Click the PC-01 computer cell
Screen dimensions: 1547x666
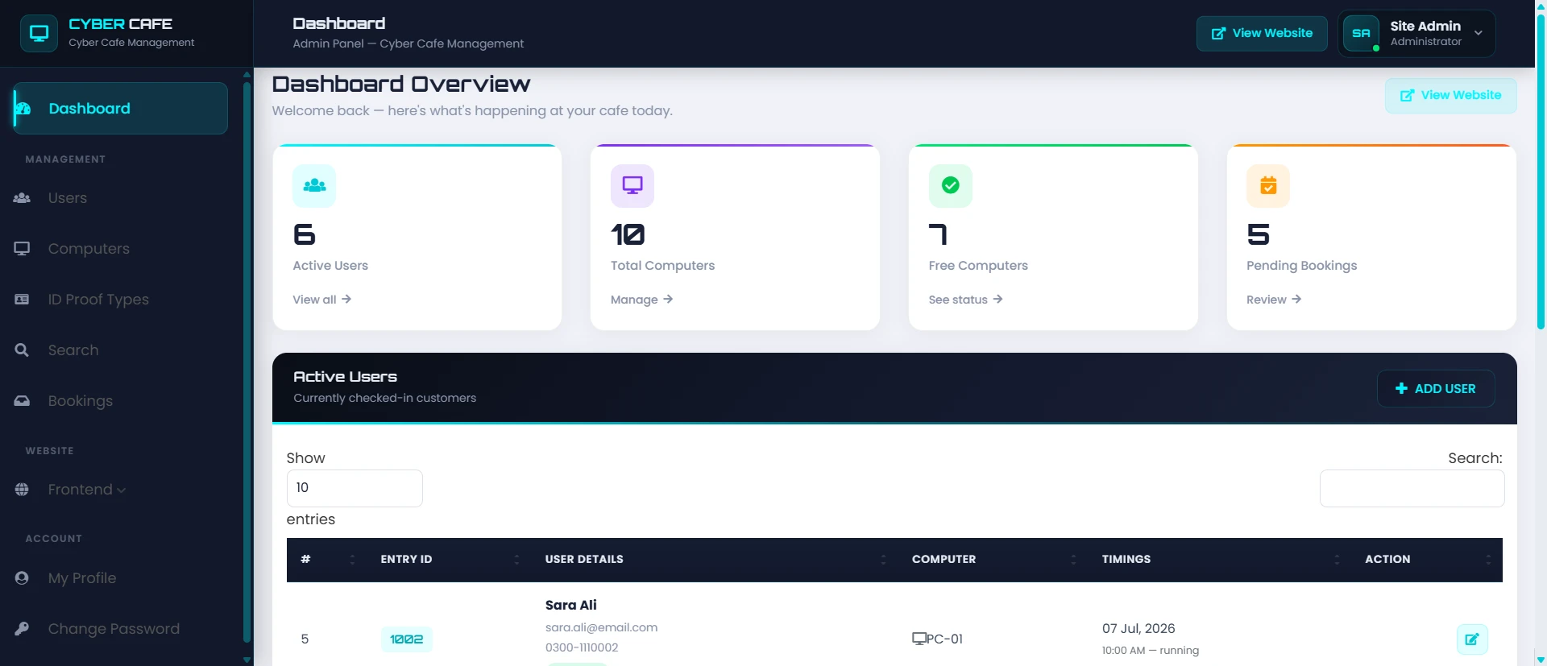[937, 639]
